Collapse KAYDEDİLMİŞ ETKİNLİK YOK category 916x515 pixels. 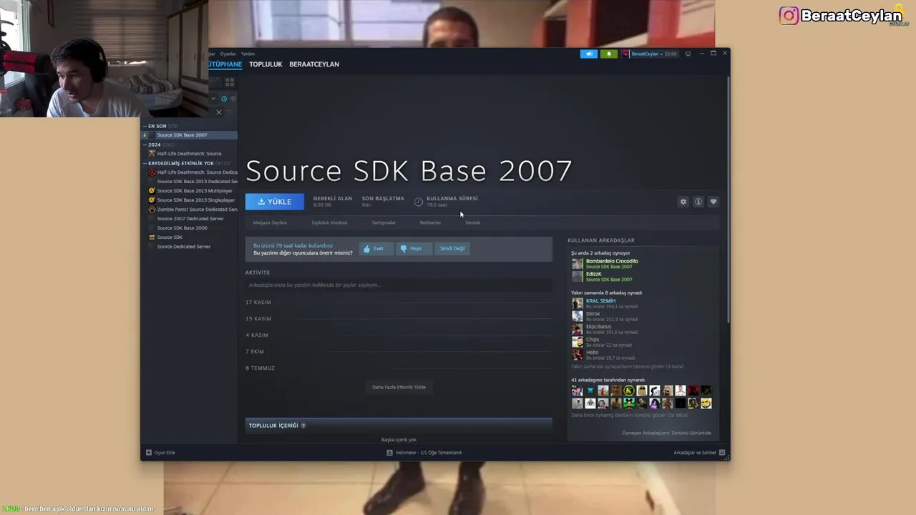tap(145, 163)
